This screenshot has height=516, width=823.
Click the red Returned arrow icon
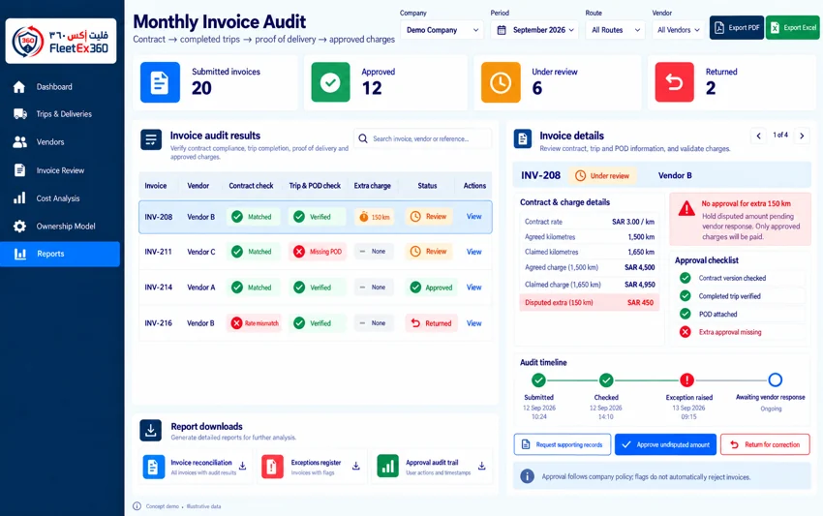point(675,82)
